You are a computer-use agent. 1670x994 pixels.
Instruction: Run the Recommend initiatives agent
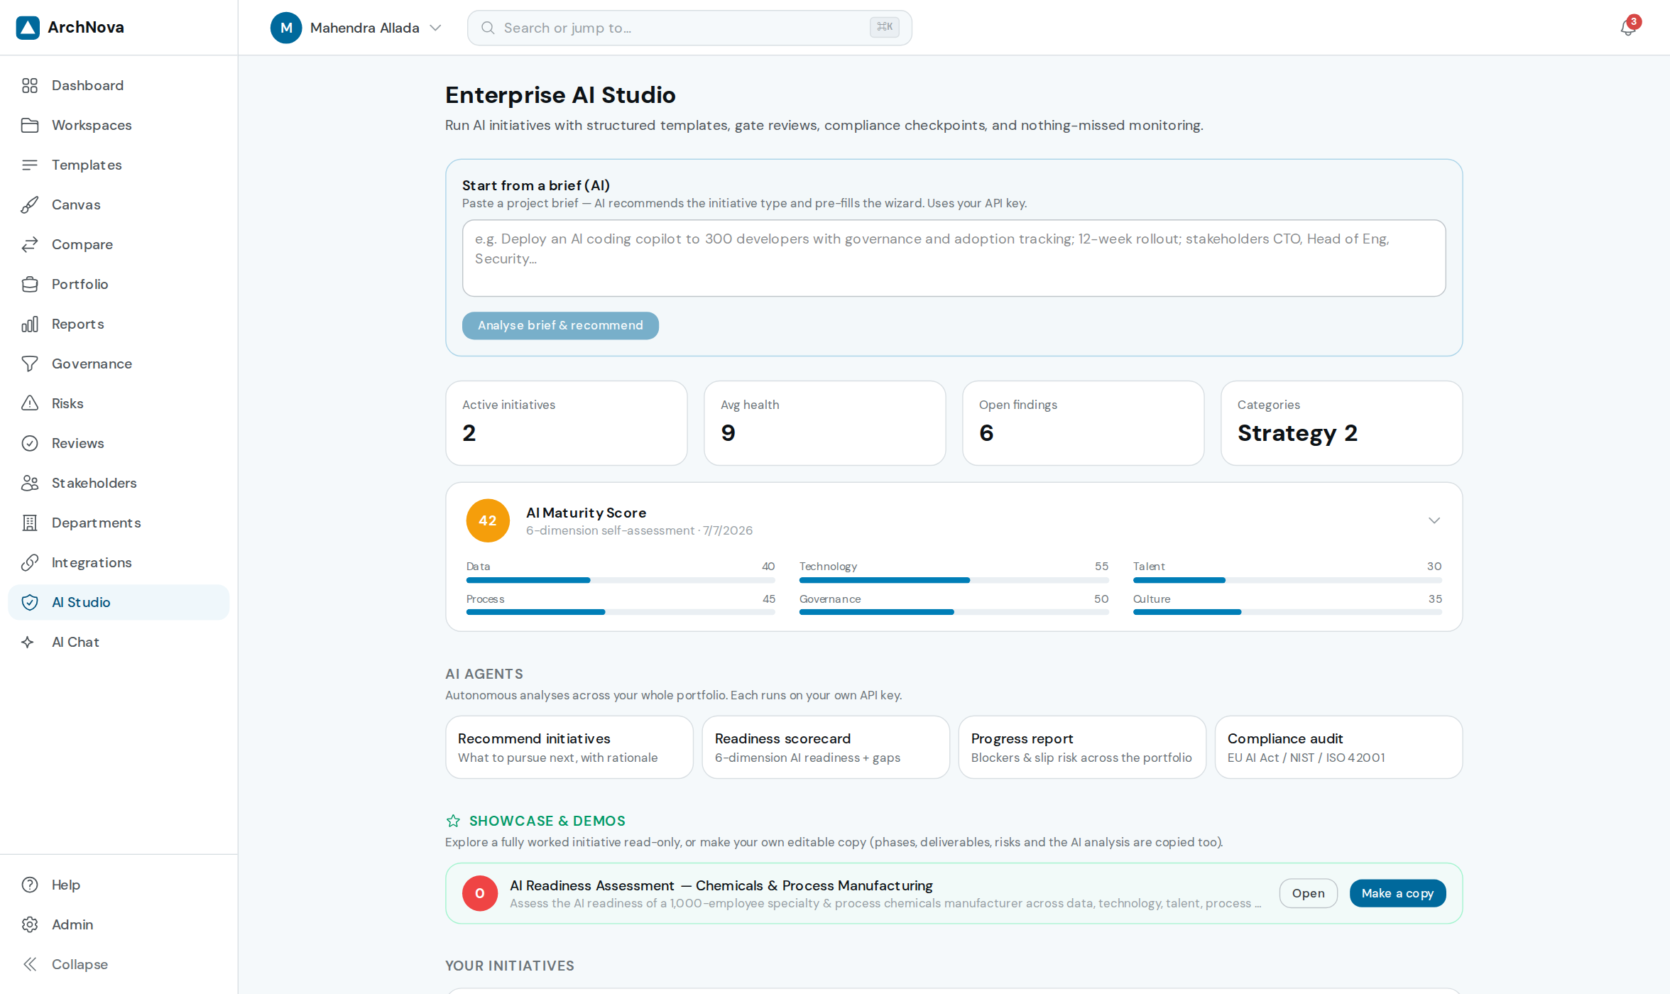pyautogui.click(x=569, y=747)
